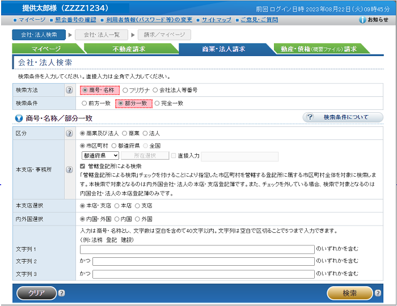Open 照会番号の確認 link

click(75, 20)
